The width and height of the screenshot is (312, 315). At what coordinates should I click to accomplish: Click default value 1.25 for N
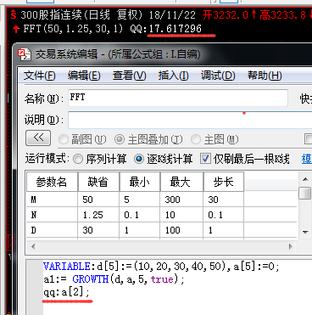click(x=98, y=215)
